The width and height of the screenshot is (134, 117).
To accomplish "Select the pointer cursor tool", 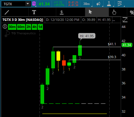I will point(90,12).
